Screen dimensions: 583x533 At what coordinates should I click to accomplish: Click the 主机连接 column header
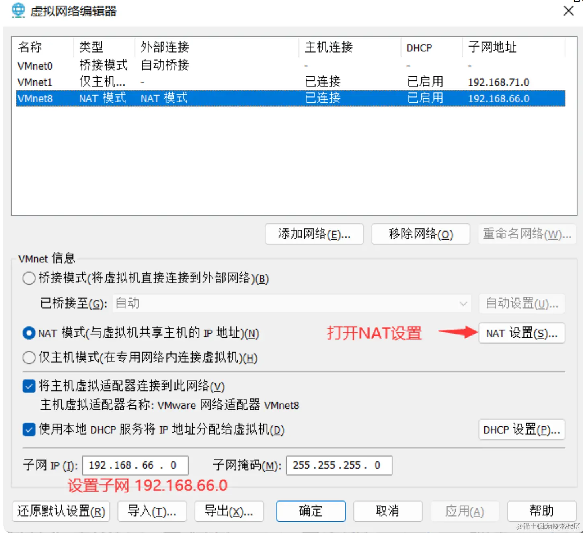pyautogui.click(x=350, y=47)
